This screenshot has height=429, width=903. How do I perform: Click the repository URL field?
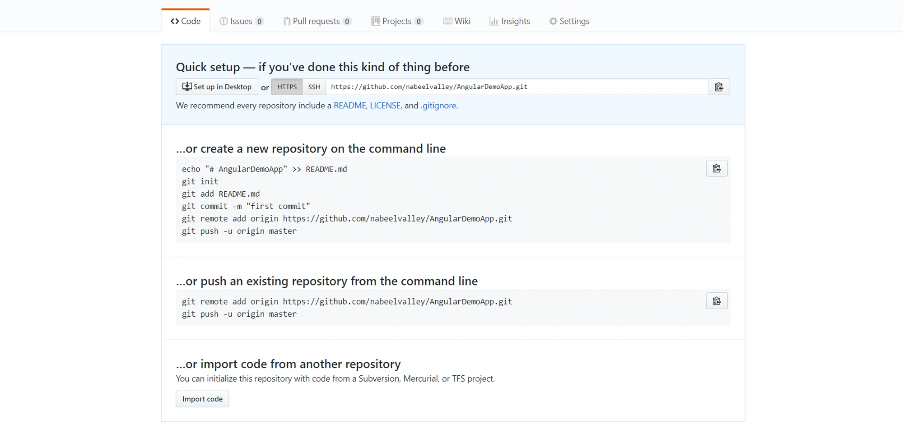517,87
